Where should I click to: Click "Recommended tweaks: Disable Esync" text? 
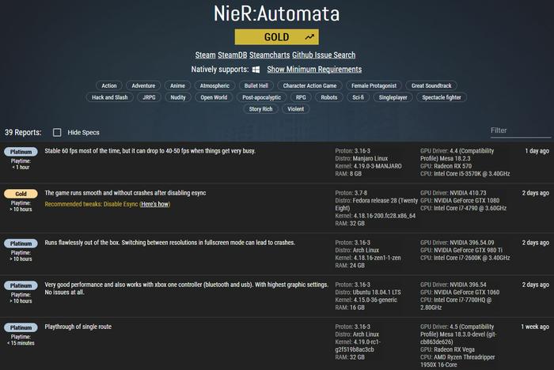tap(91, 205)
